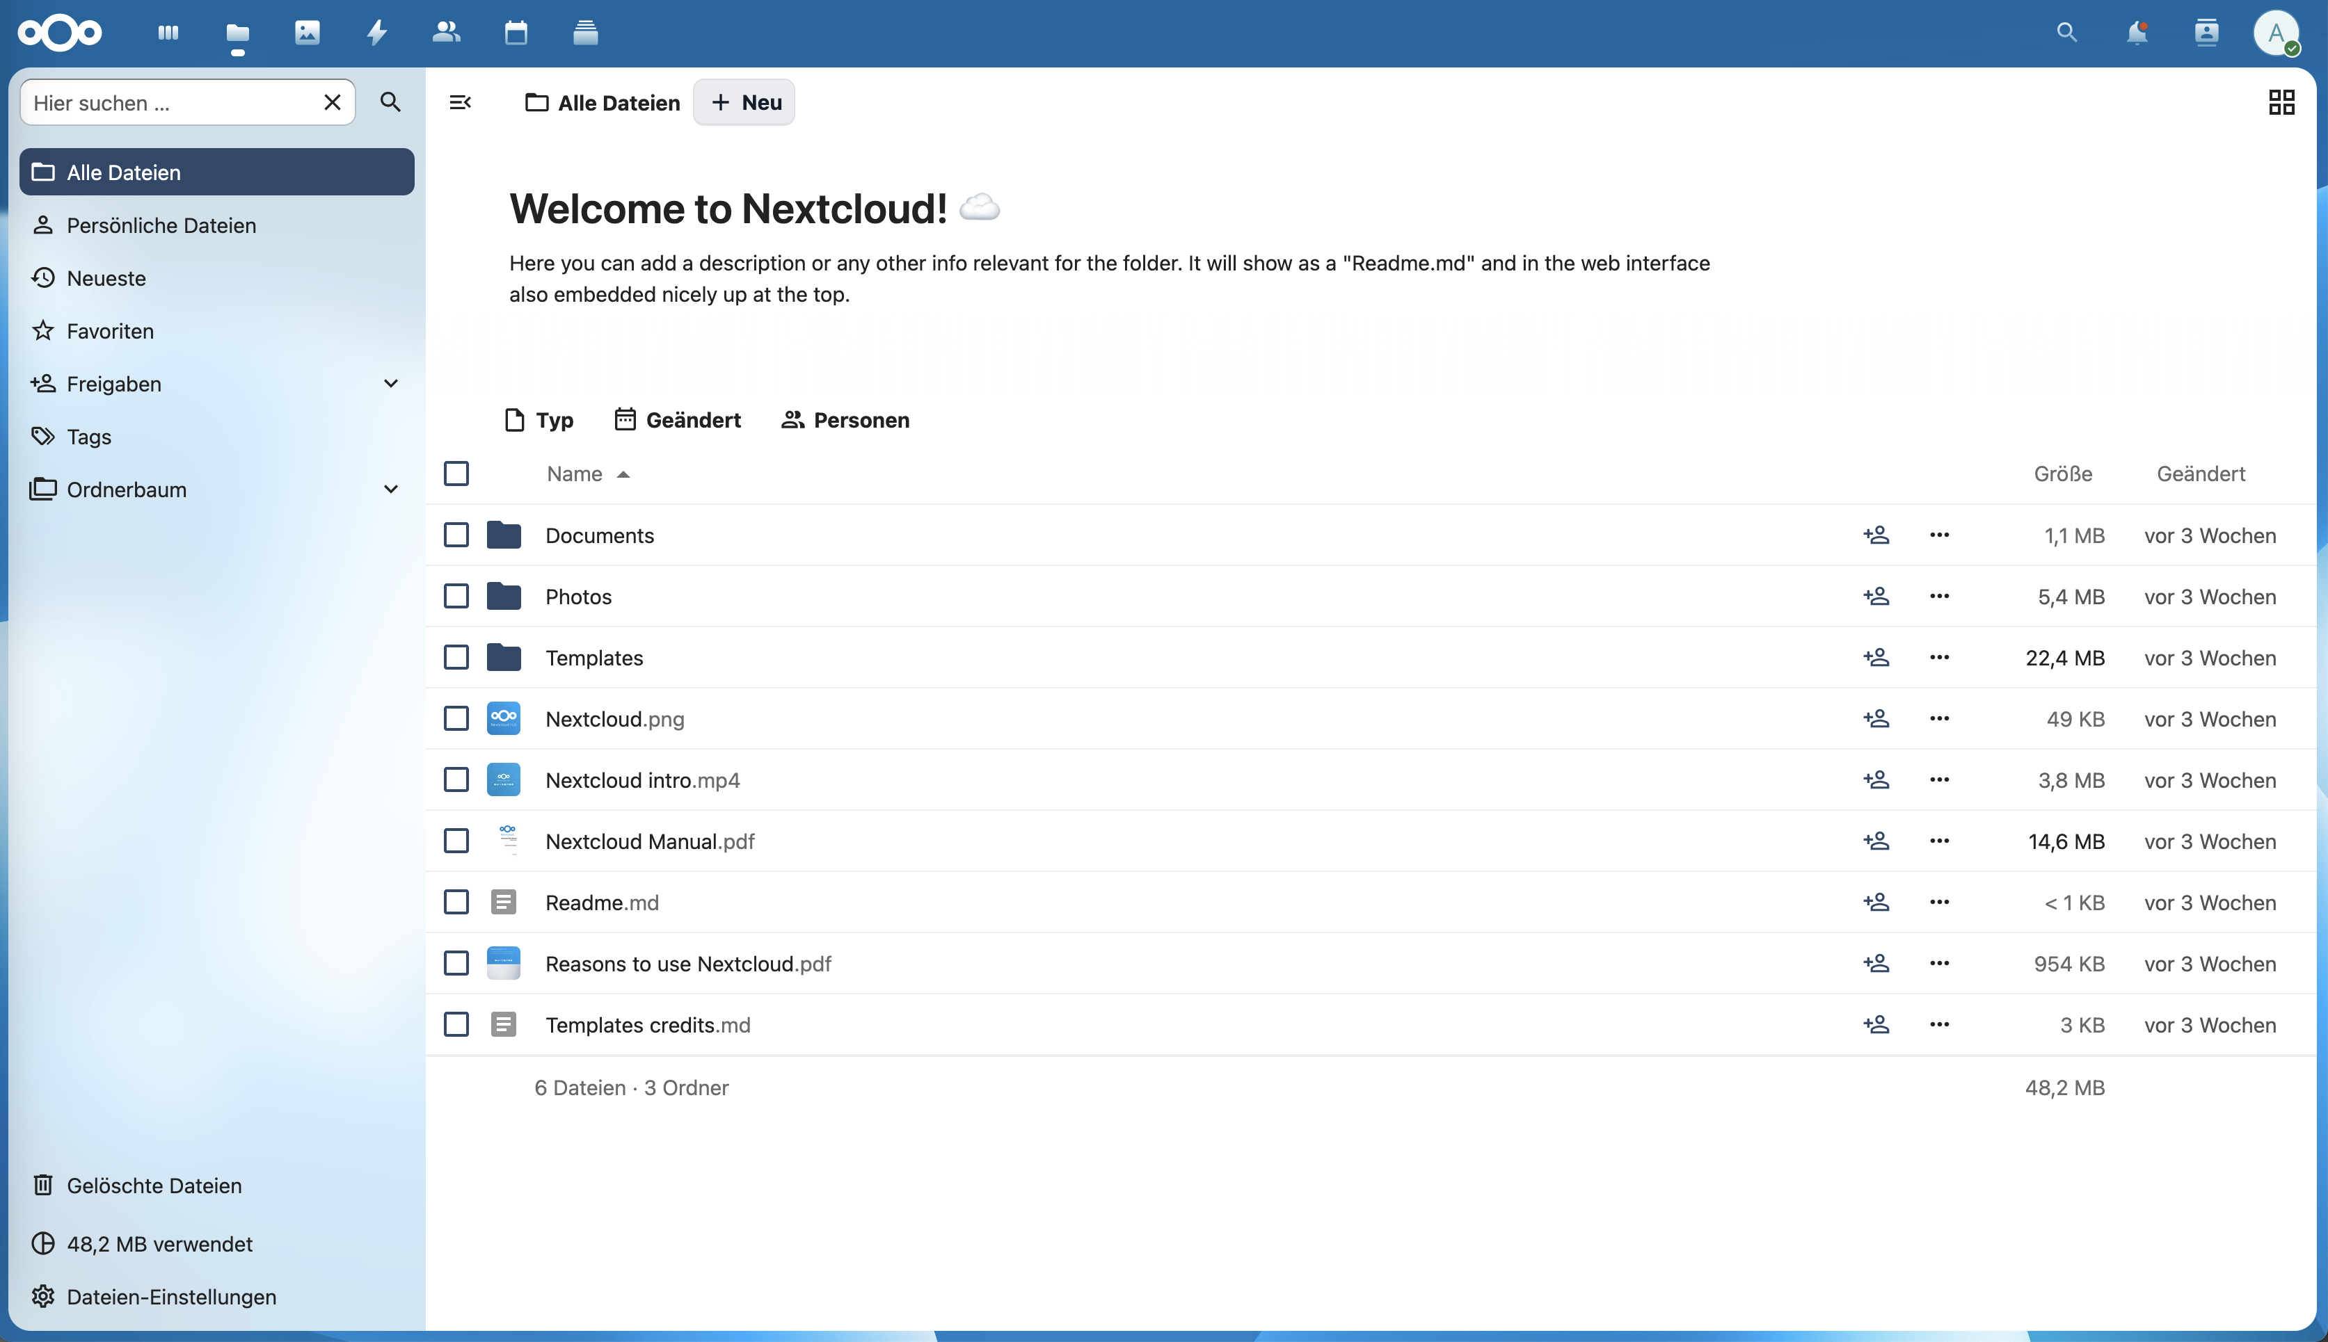This screenshot has width=2328, height=1342.
Task: Open Dateien-Einstellungen at sidebar bottom
Action: (171, 1297)
